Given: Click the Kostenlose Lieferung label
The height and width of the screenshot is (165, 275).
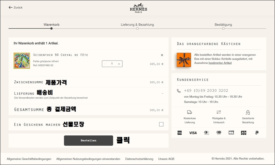Looking at the screenshot, I should click(x=190, y=120).
